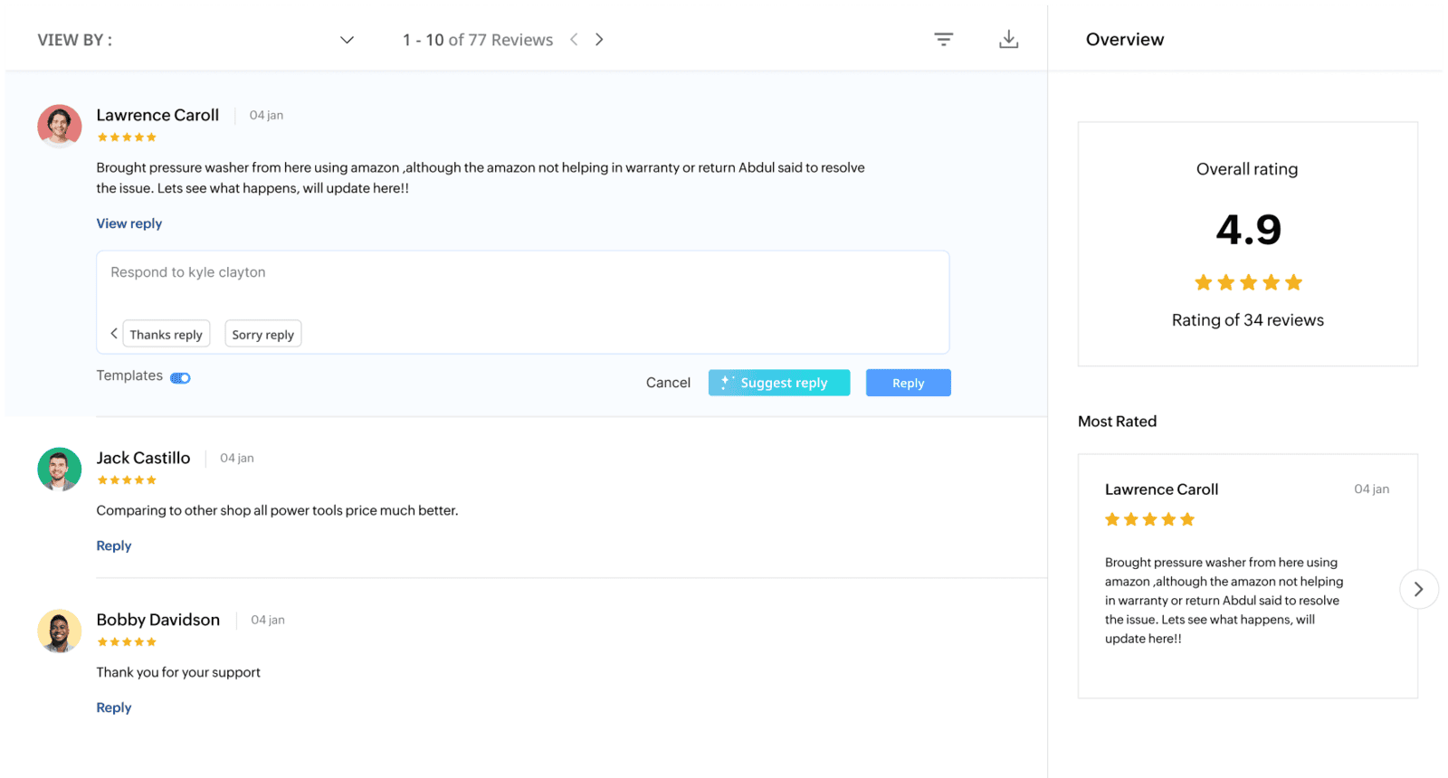Expand the VIEW BY dropdown

click(x=347, y=40)
